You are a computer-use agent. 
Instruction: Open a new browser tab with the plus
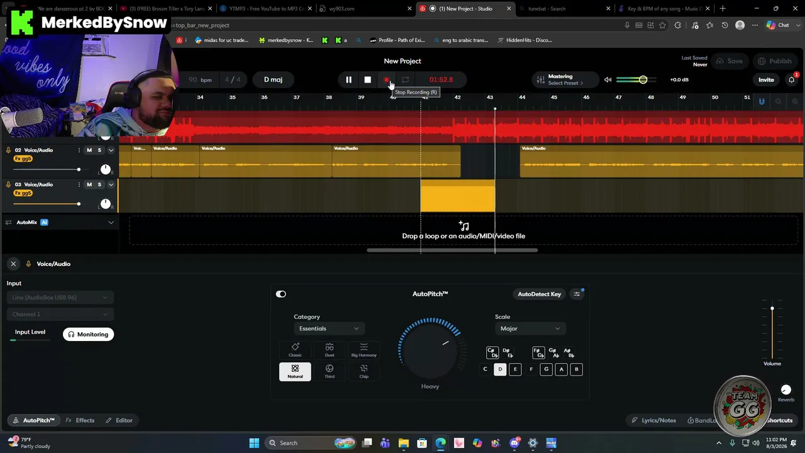pos(723,9)
